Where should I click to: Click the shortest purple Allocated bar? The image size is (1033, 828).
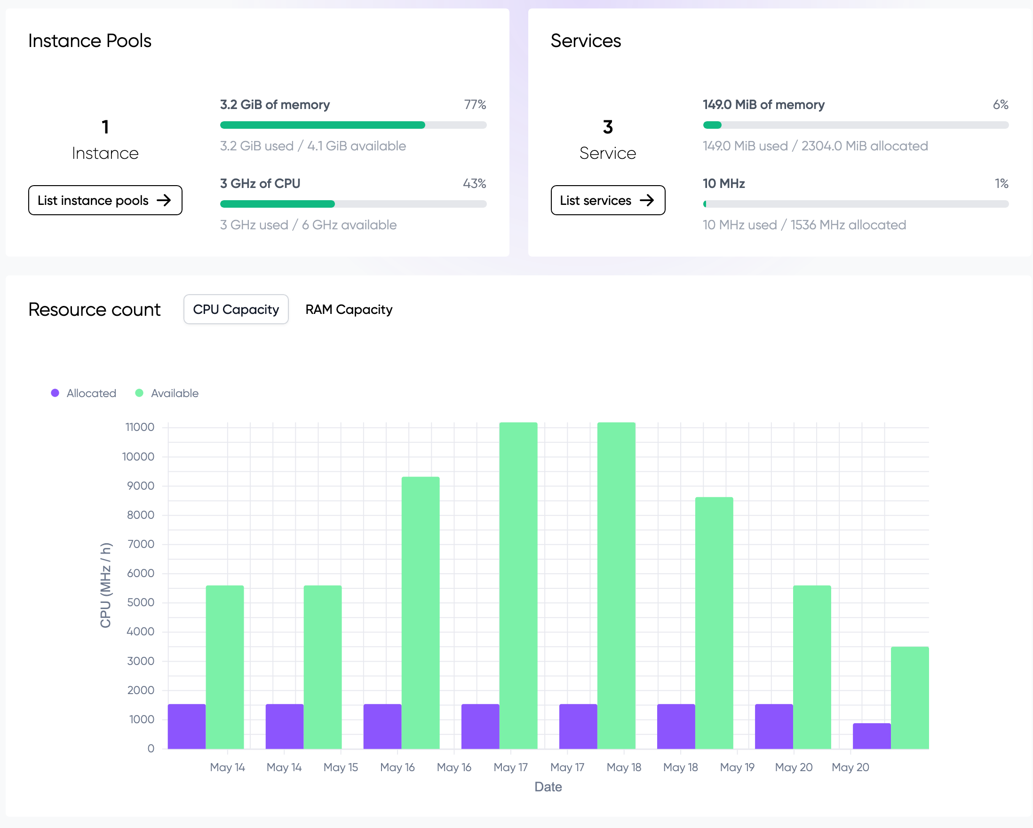coord(872,736)
